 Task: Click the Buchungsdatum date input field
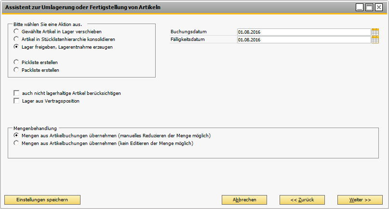pyautogui.click(x=304, y=32)
